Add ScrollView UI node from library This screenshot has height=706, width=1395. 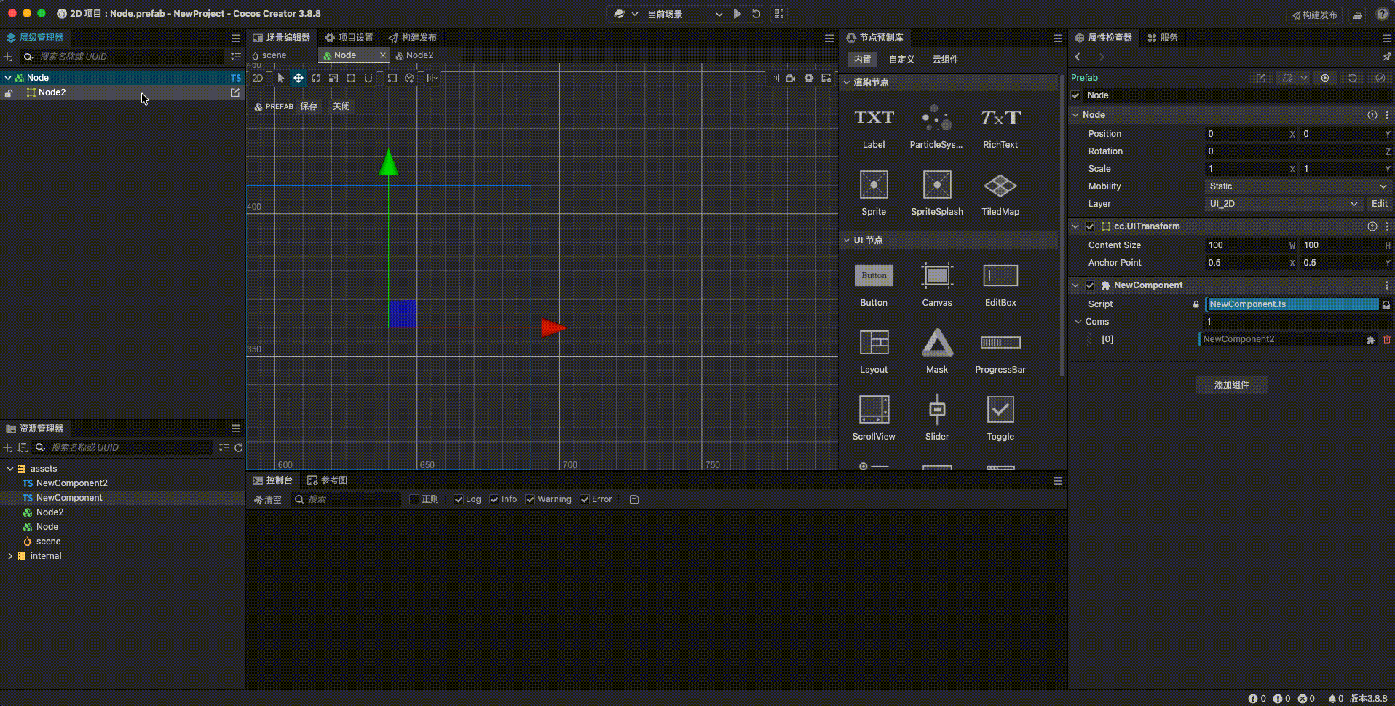point(874,418)
